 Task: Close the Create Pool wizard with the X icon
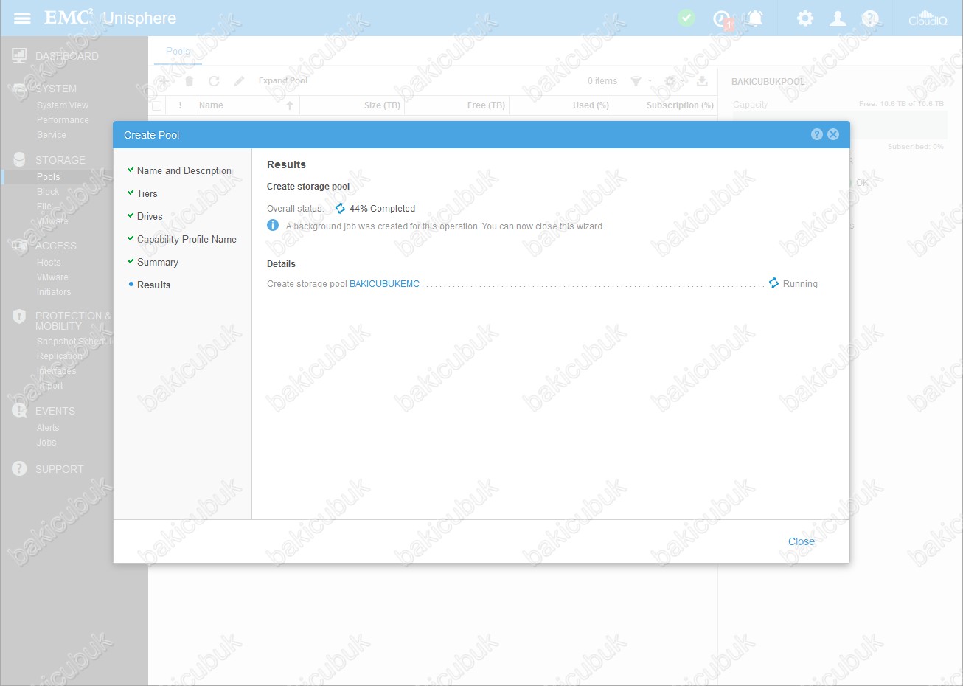(x=833, y=134)
